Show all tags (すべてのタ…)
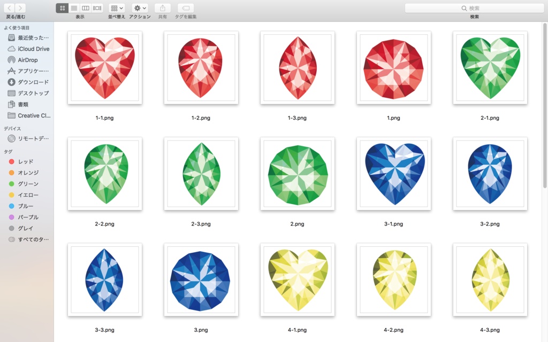The width and height of the screenshot is (548, 342). pos(28,239)
